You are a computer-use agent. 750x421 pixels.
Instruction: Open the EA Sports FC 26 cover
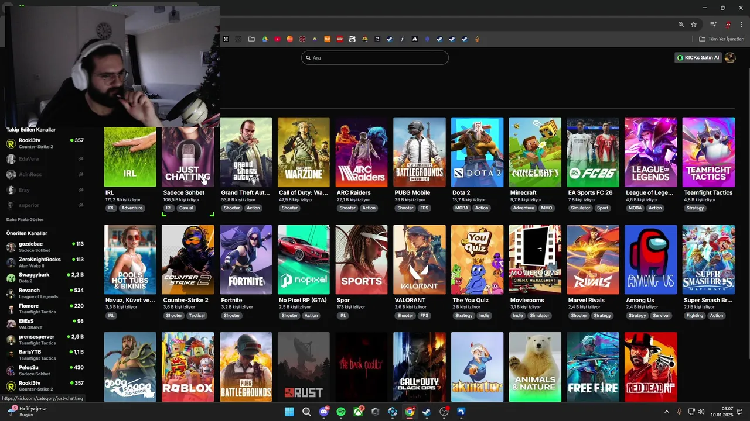[x=593, y=152]
